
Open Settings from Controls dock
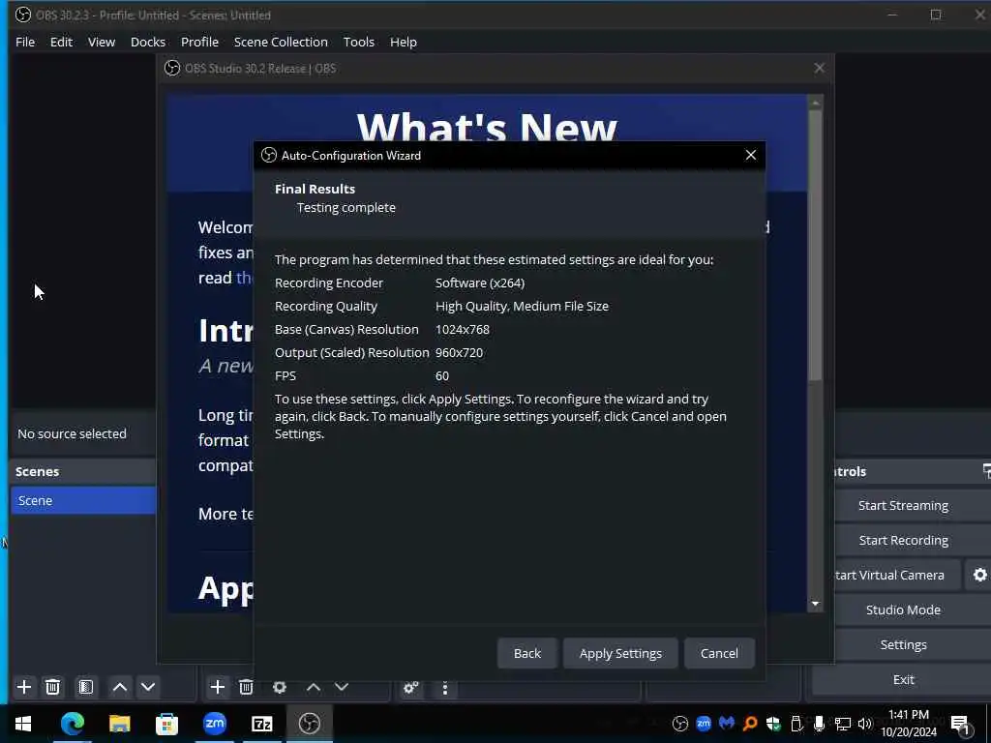[x=903, y=644]
